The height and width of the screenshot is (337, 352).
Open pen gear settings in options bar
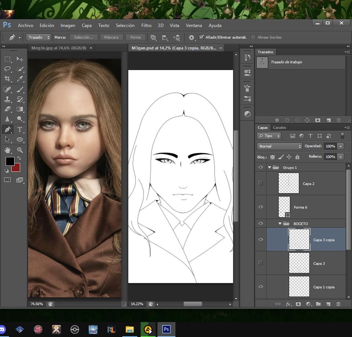[192, 37]
